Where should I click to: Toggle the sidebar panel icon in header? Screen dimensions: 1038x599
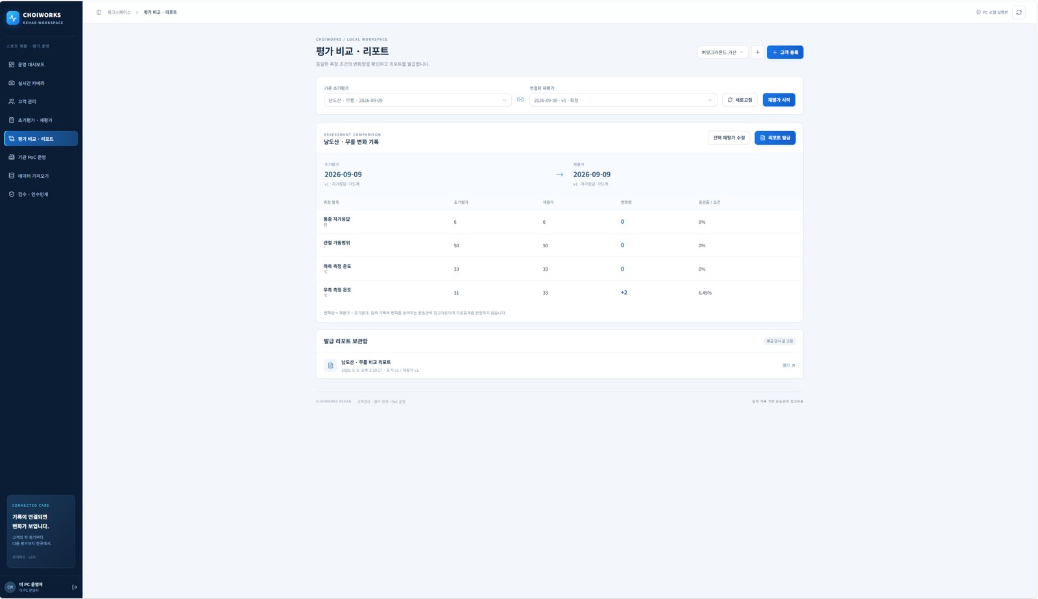pyautogui.click(x=99, y=12)
